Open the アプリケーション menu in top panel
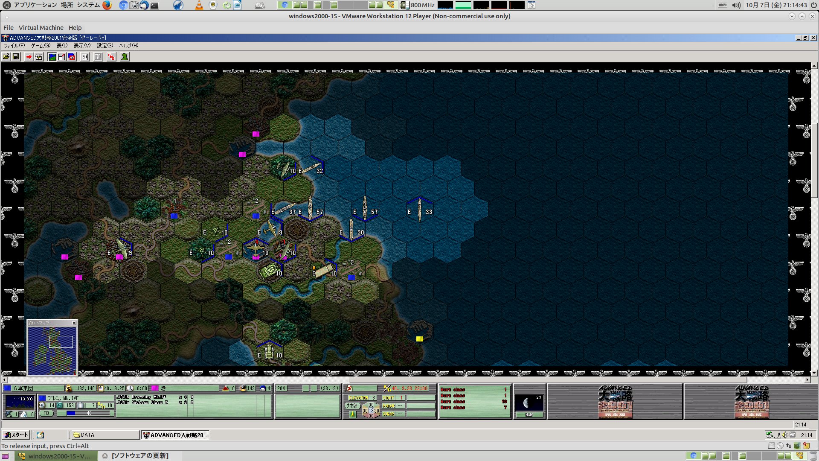Screen dimensions: 819x461 point(35,5)
